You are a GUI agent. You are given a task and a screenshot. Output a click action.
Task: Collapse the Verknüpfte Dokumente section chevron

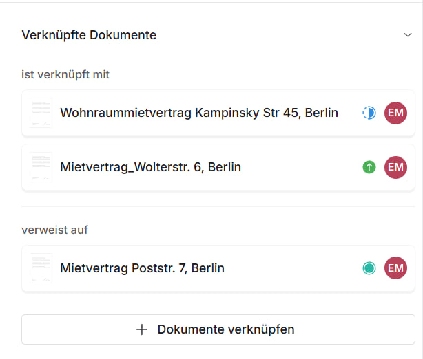pyautogui.click(x=408, y=34)
